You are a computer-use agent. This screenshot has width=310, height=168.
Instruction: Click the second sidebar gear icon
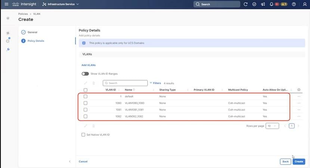click(8, 33)
